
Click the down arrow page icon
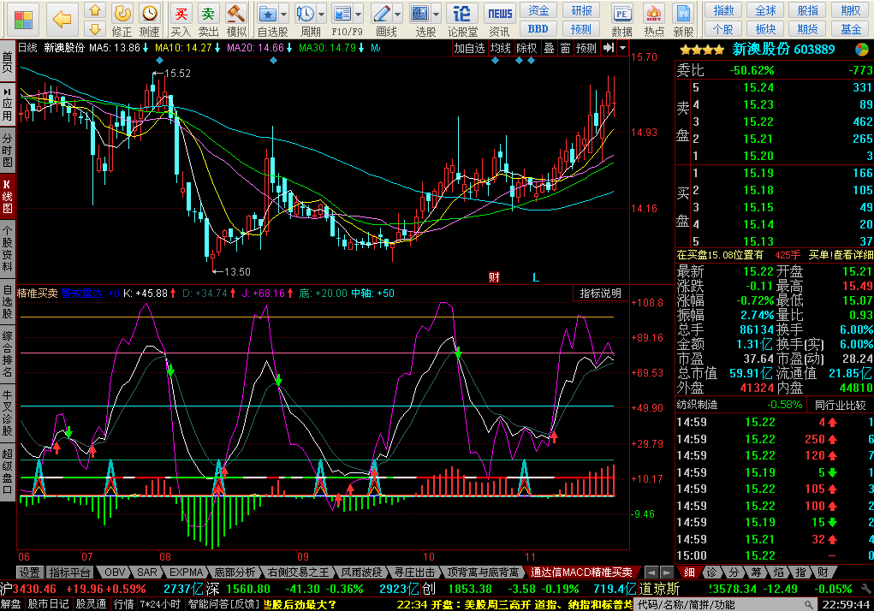[95, 28]
